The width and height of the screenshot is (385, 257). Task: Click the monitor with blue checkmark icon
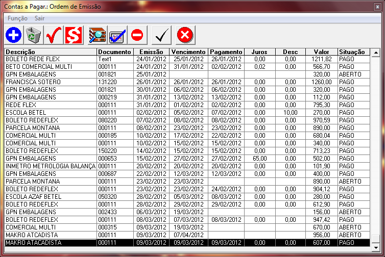tap(117, 35)
